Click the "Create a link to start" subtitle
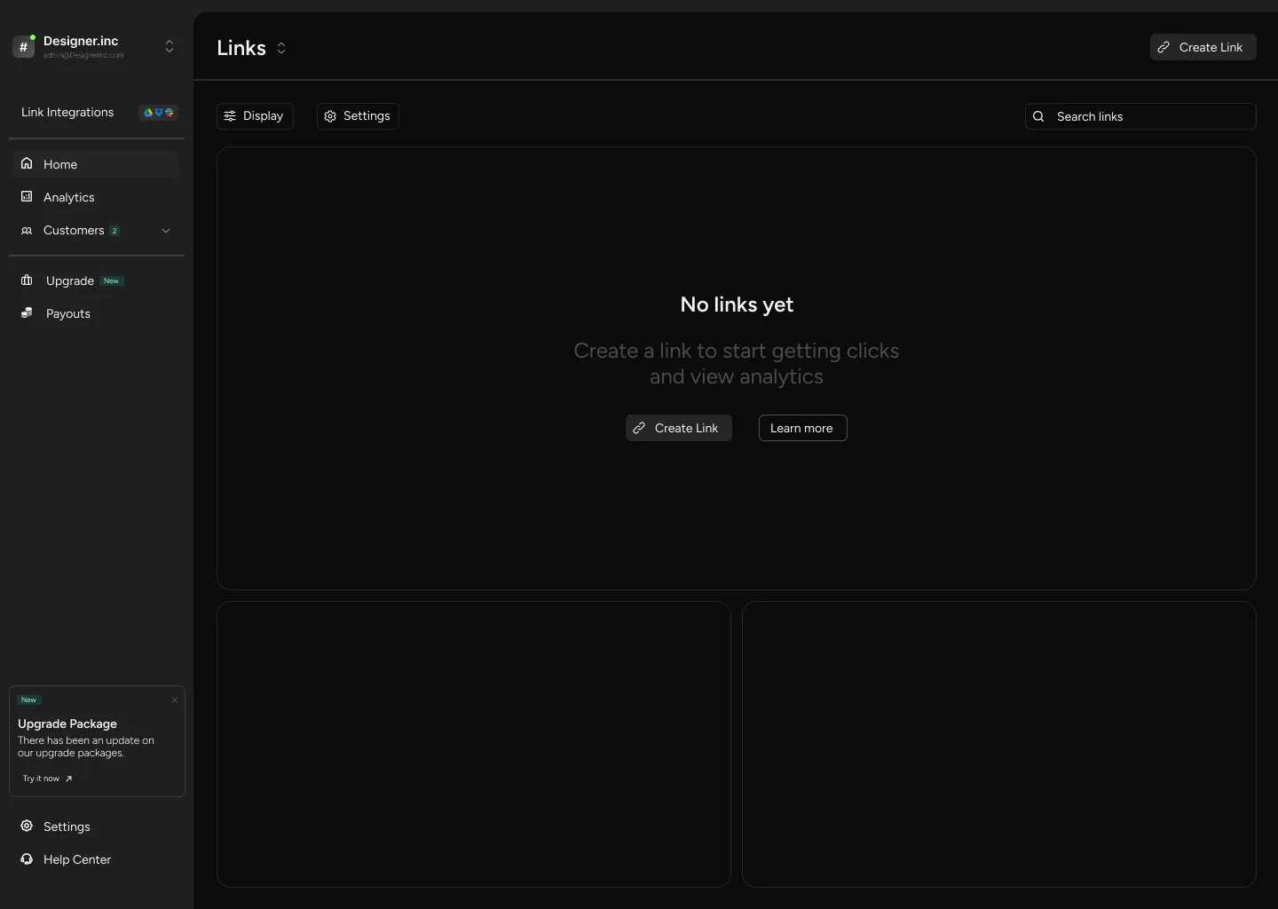The height and width of the screenshot is (909, 1278). [737, 364]
